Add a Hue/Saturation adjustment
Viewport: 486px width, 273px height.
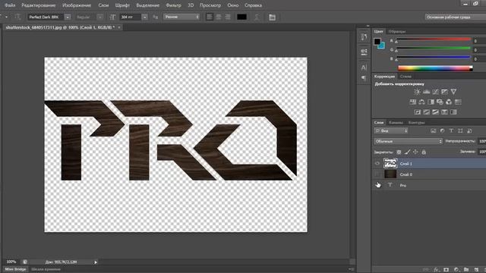pyautogui.click(x=413, y=102)
